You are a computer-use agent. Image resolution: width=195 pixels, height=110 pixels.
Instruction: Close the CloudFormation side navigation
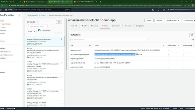pyautogui.click(x=19, y=15)
